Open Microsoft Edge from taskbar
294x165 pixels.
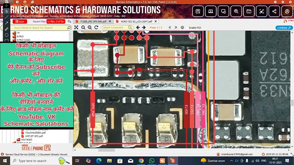pyautogui.click(x=99, y=161)
